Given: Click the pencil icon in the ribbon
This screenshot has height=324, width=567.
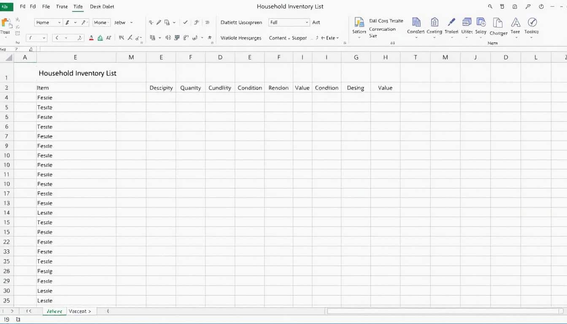Looking at the screenshot, I should pyautogui.click(x=159, y=22).
